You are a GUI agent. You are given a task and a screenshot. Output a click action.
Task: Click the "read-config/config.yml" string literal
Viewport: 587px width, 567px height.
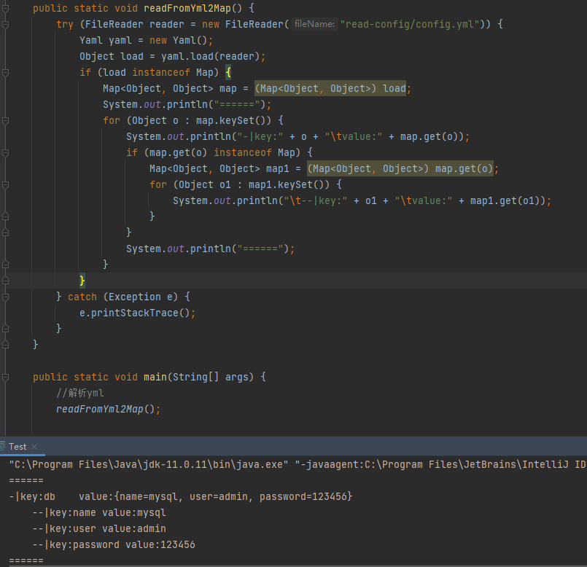click(x=410, y=24)
